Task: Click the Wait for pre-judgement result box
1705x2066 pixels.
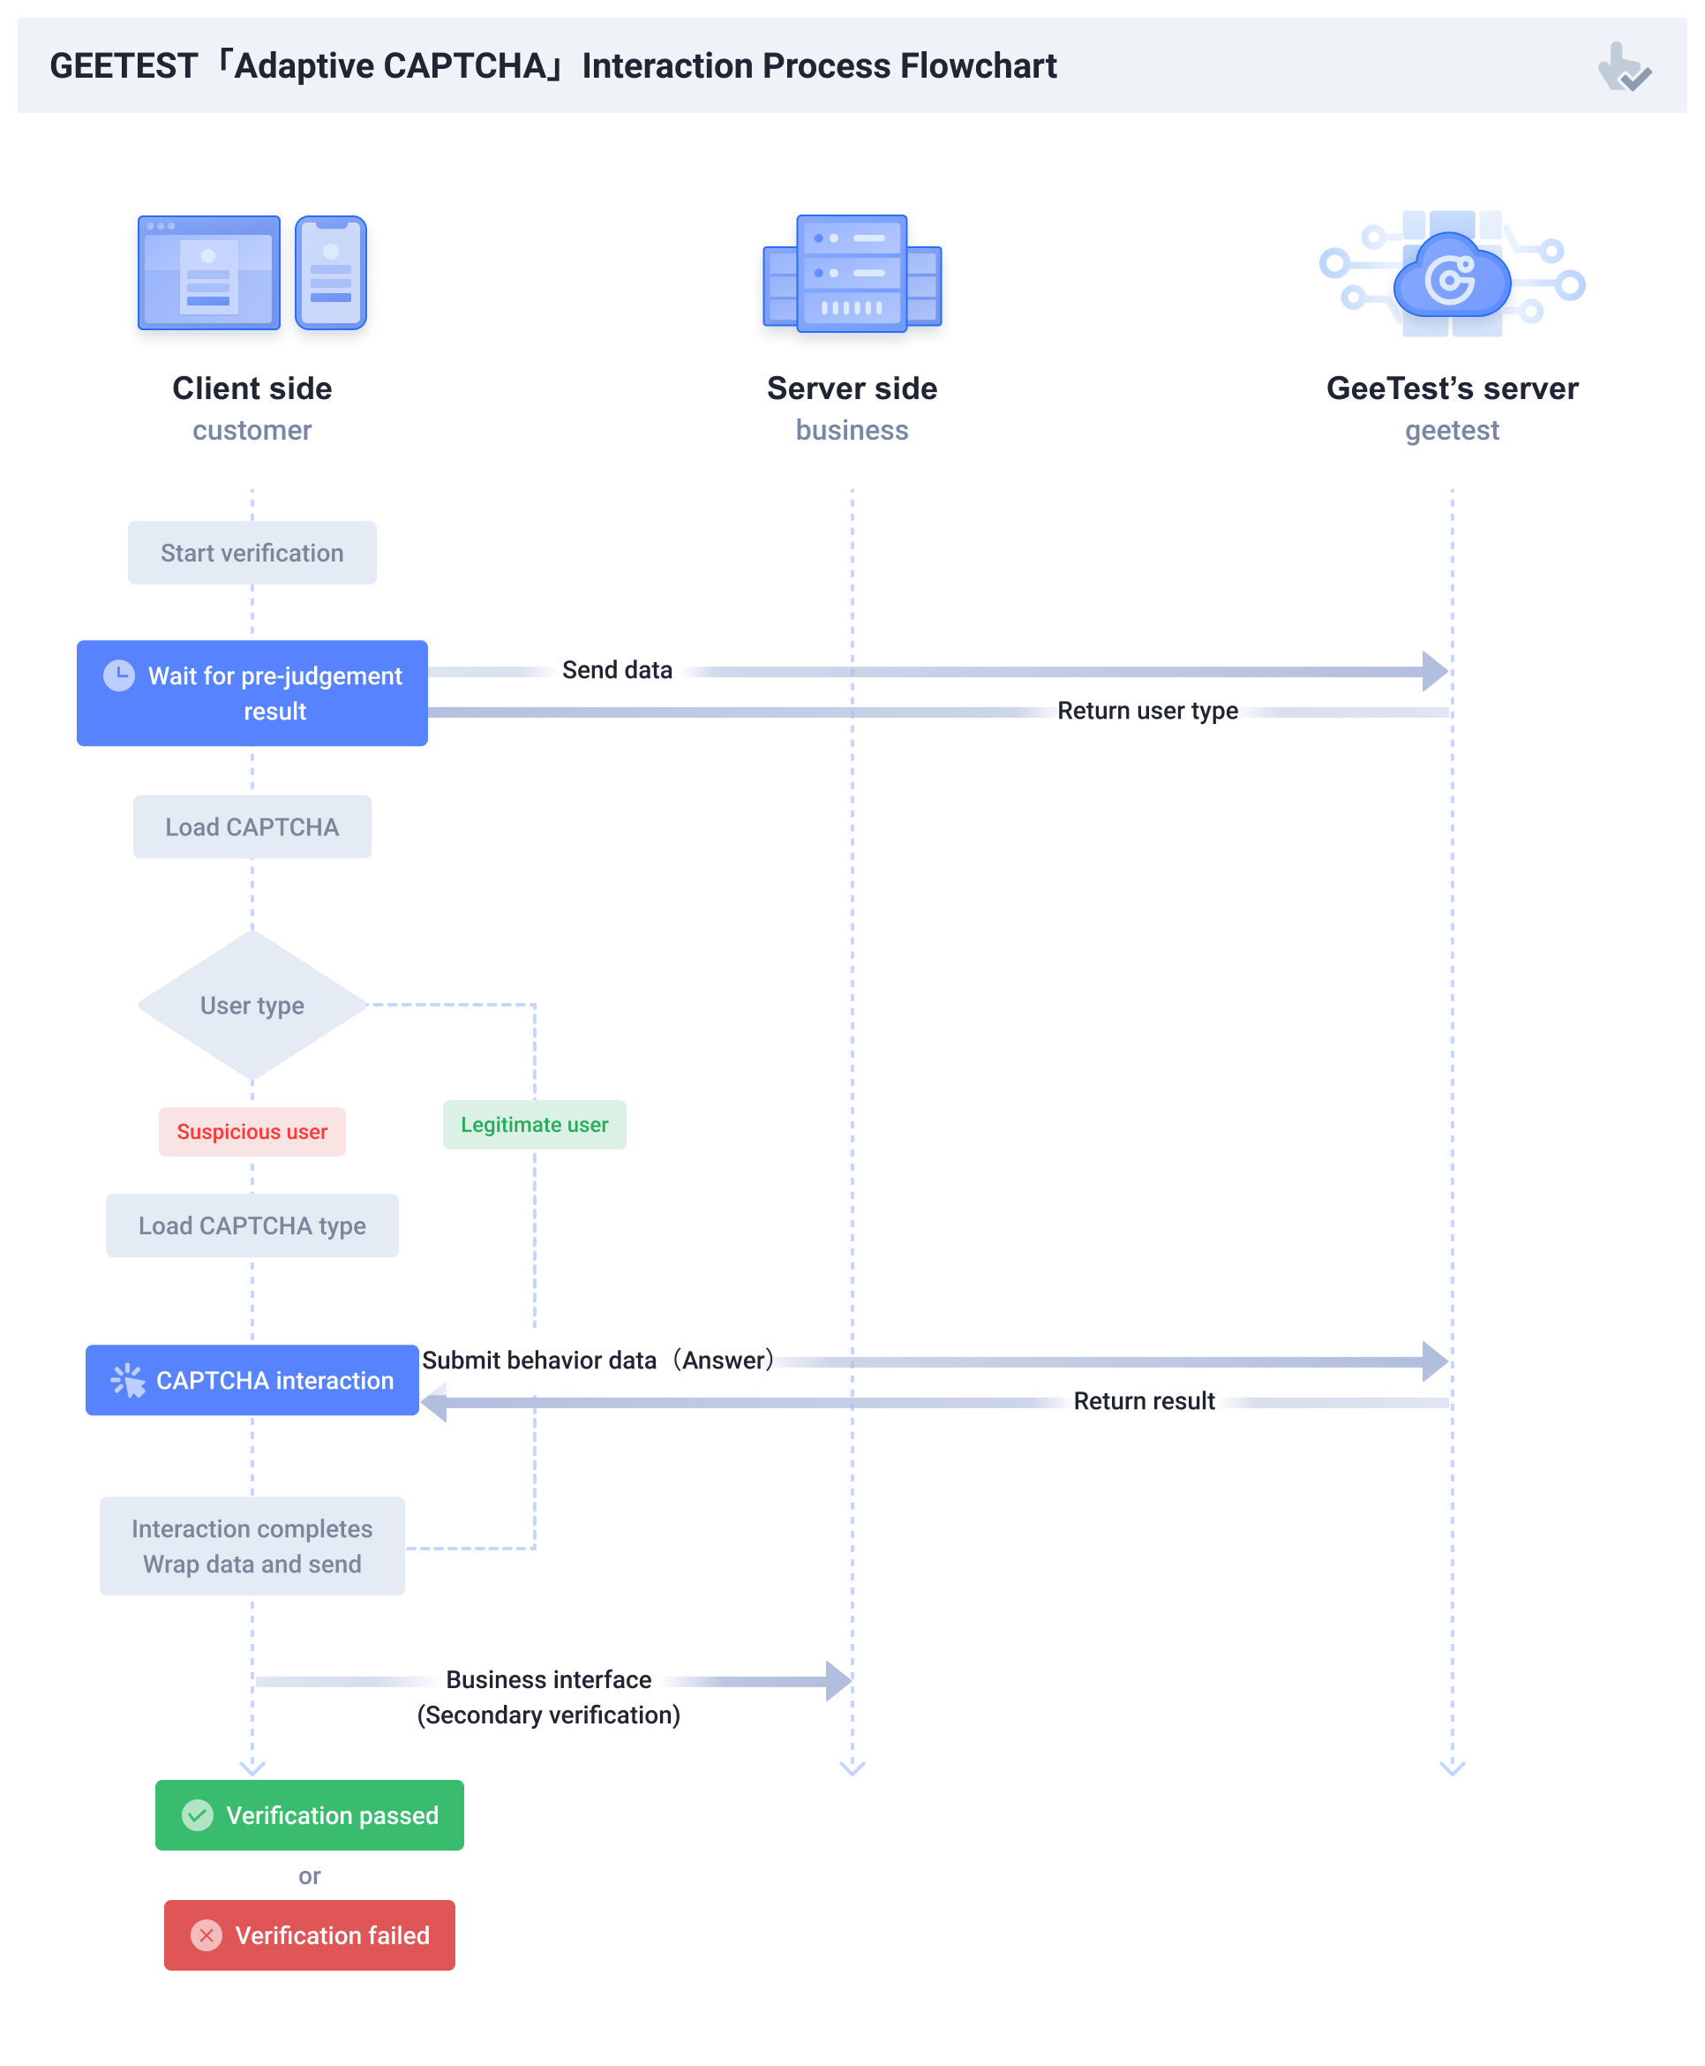Action: 252,694
